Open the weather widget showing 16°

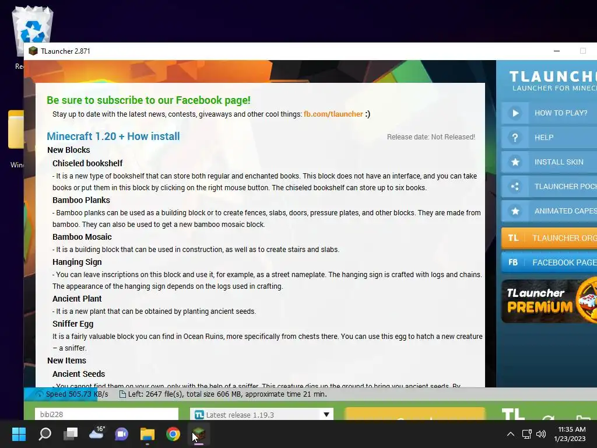(97, 433)
